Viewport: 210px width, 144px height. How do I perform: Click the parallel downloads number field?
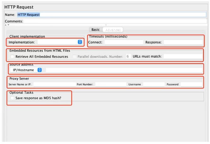point(128,56)
